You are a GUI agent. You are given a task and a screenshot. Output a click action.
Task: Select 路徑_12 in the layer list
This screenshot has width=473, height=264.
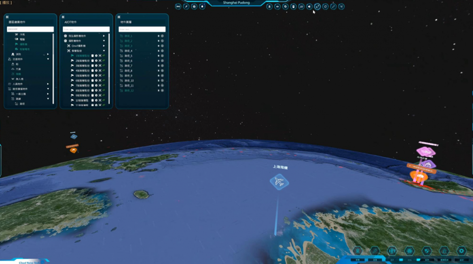129,90
